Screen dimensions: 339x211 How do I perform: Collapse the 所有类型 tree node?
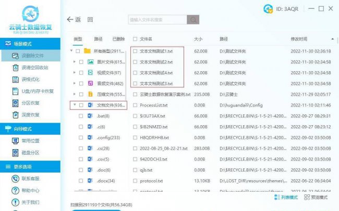71,51
